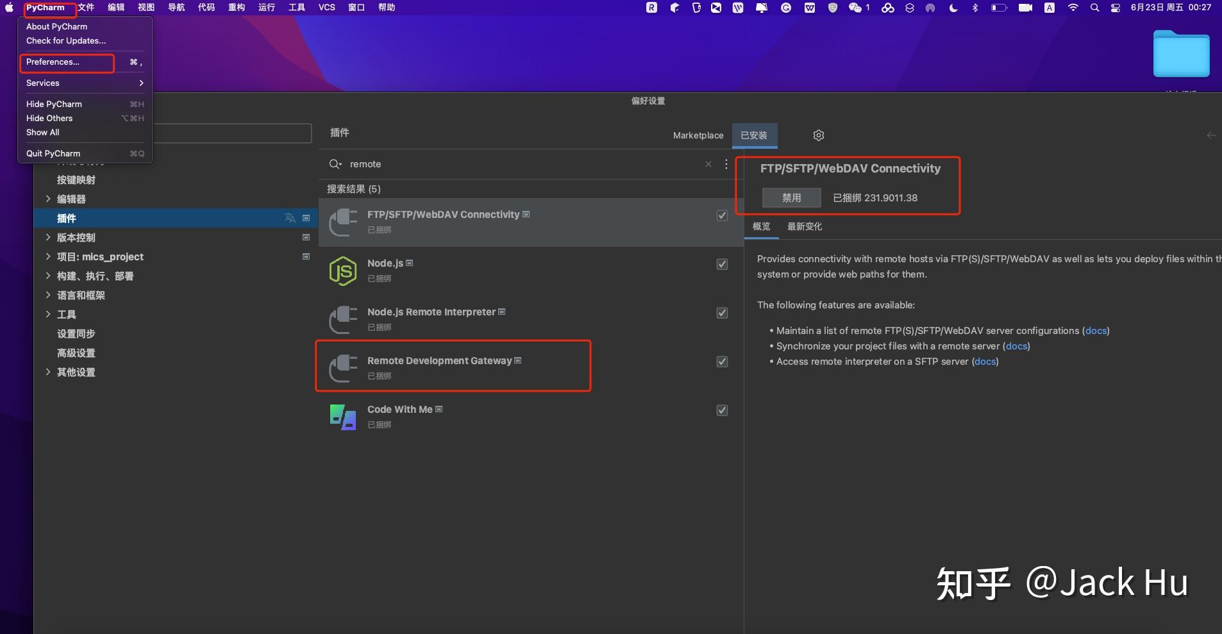Switch to the Marketplace tab
The width and height of the screenshot is (1222, 634).
coord(698,135)
